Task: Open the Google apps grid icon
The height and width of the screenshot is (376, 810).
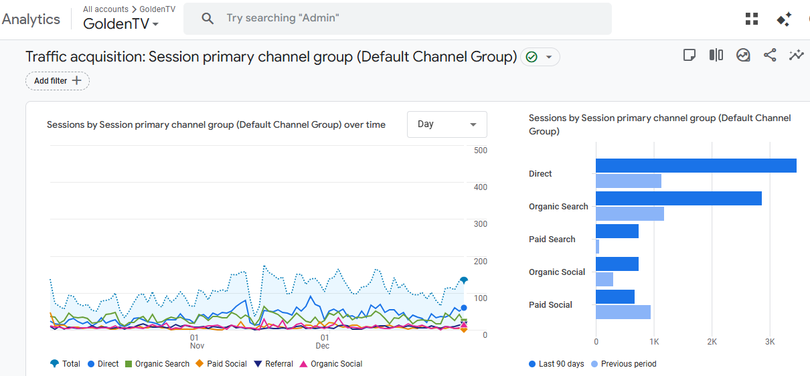Action: (752, 19)
